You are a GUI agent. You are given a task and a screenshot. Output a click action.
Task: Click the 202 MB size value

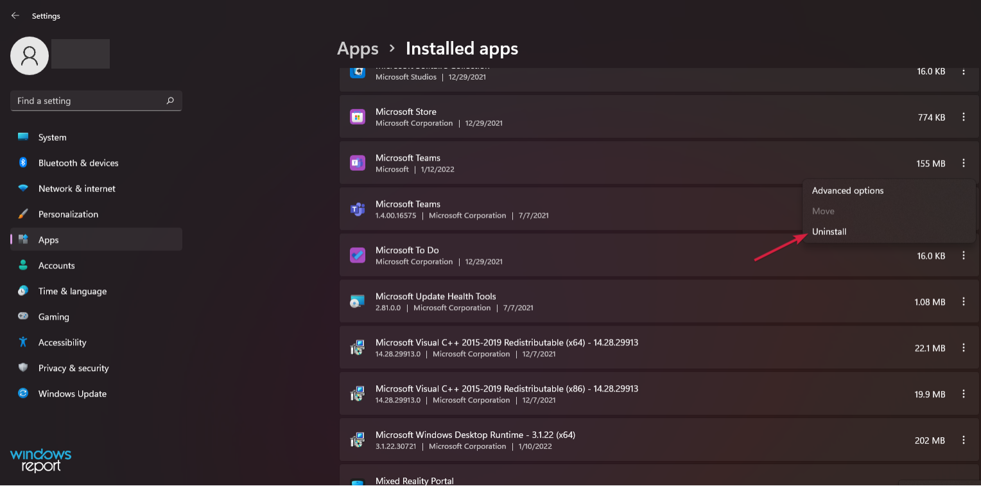(x=930, y=440)
